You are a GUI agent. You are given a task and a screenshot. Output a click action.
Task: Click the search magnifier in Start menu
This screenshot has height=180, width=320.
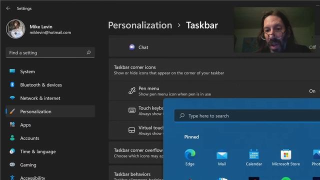coord(182,115)
